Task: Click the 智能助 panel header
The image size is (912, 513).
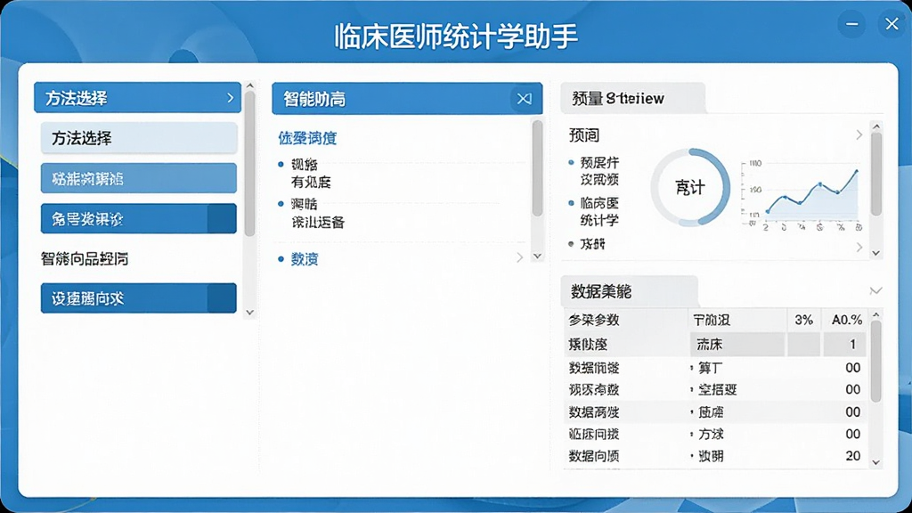Action: point(407,99)
